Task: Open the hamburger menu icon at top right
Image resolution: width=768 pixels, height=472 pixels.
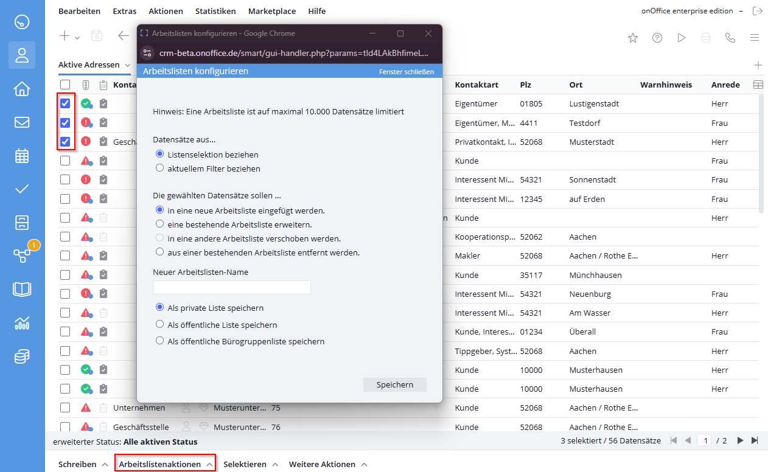Action: tap(755, 38)
